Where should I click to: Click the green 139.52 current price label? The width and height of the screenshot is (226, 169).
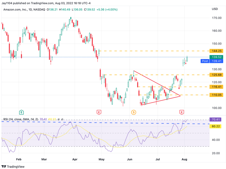click(x=216, y=57)
